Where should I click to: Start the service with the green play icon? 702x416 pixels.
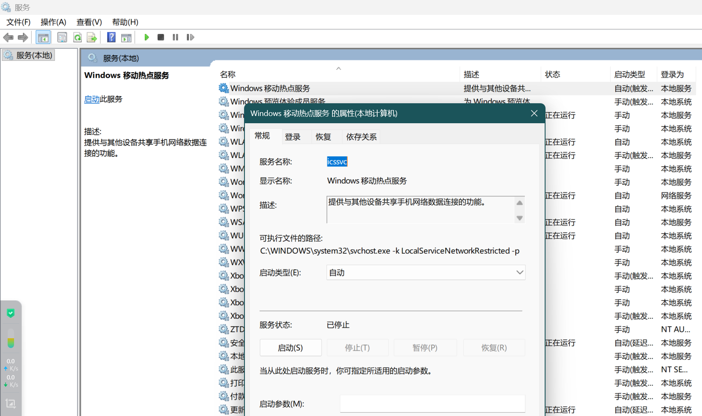pyautogui.click(x=147, y=37)
